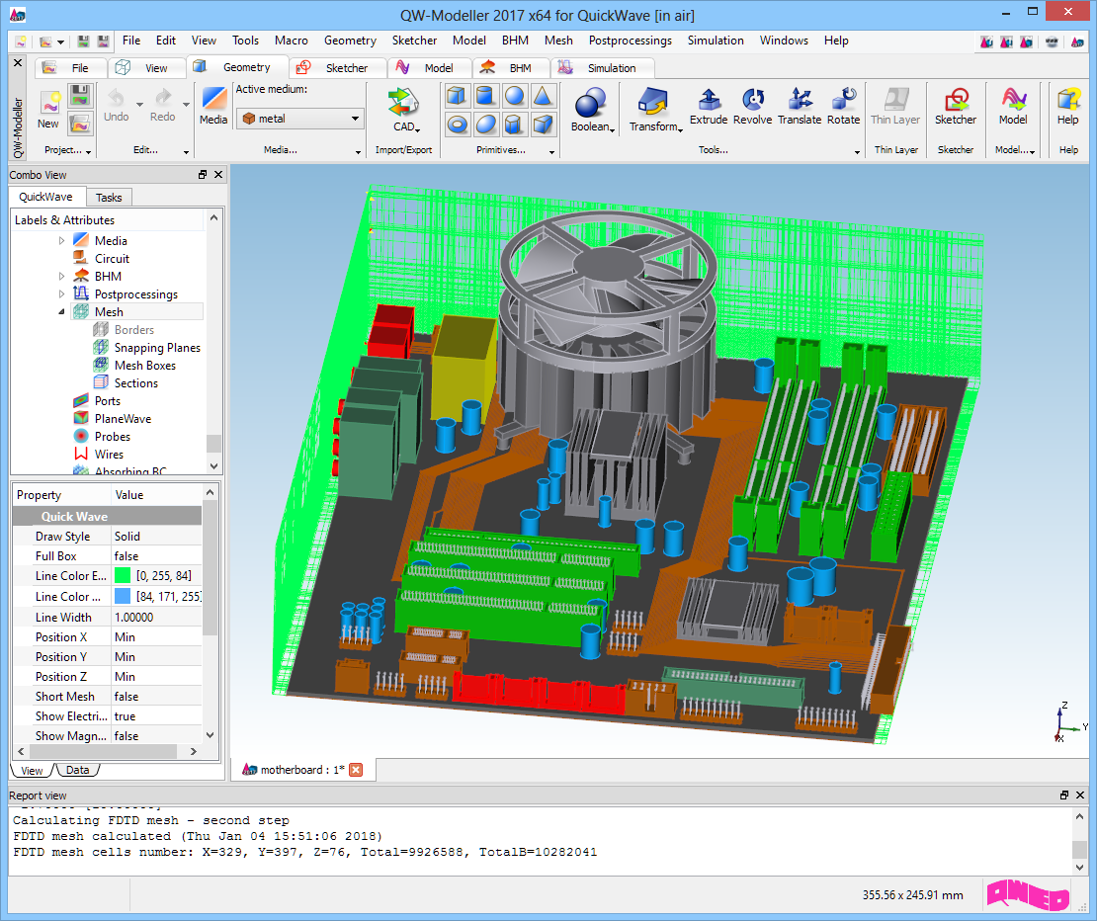Image resolution: width=1097 pixels, height=921 pixels.
Task: Select PlaneWave item in tree
Action: point(124,418)
